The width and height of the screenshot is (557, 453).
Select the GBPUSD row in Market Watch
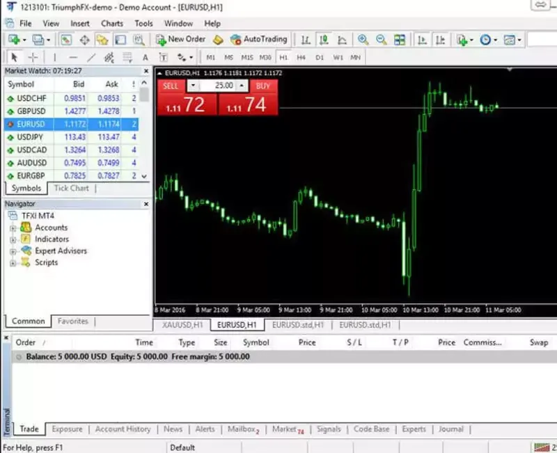point(72,111)
